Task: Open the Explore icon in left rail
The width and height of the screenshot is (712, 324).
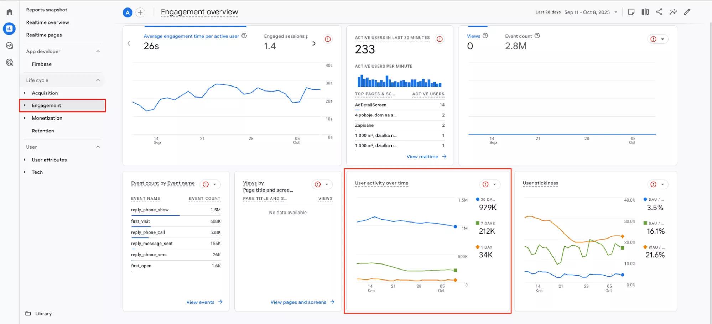Action: click(x=10, y=46)
